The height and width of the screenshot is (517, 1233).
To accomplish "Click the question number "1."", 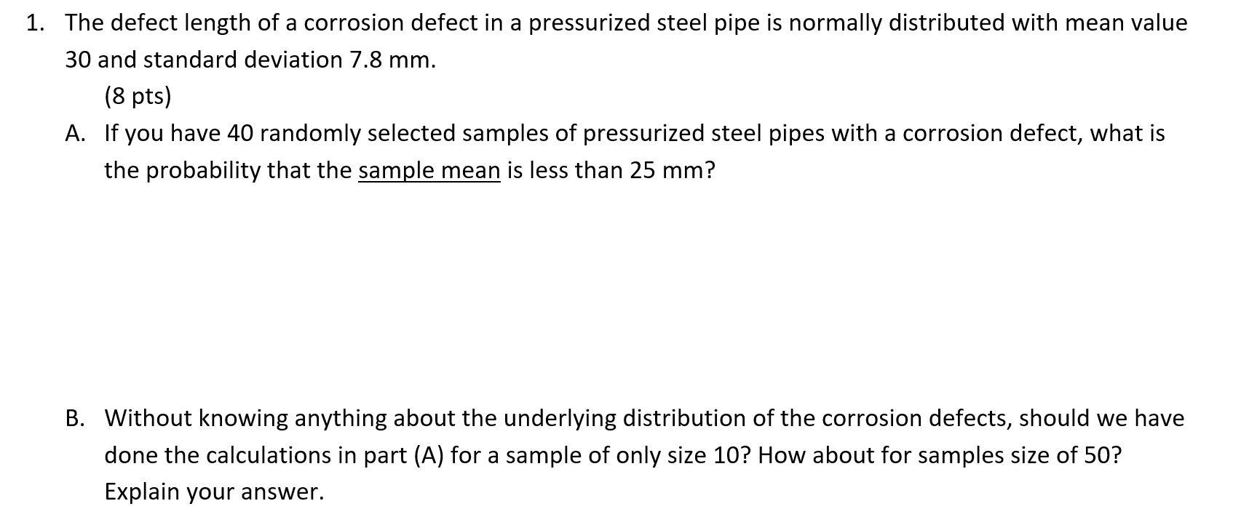I will pyautogui.click(x=36, y=23).
